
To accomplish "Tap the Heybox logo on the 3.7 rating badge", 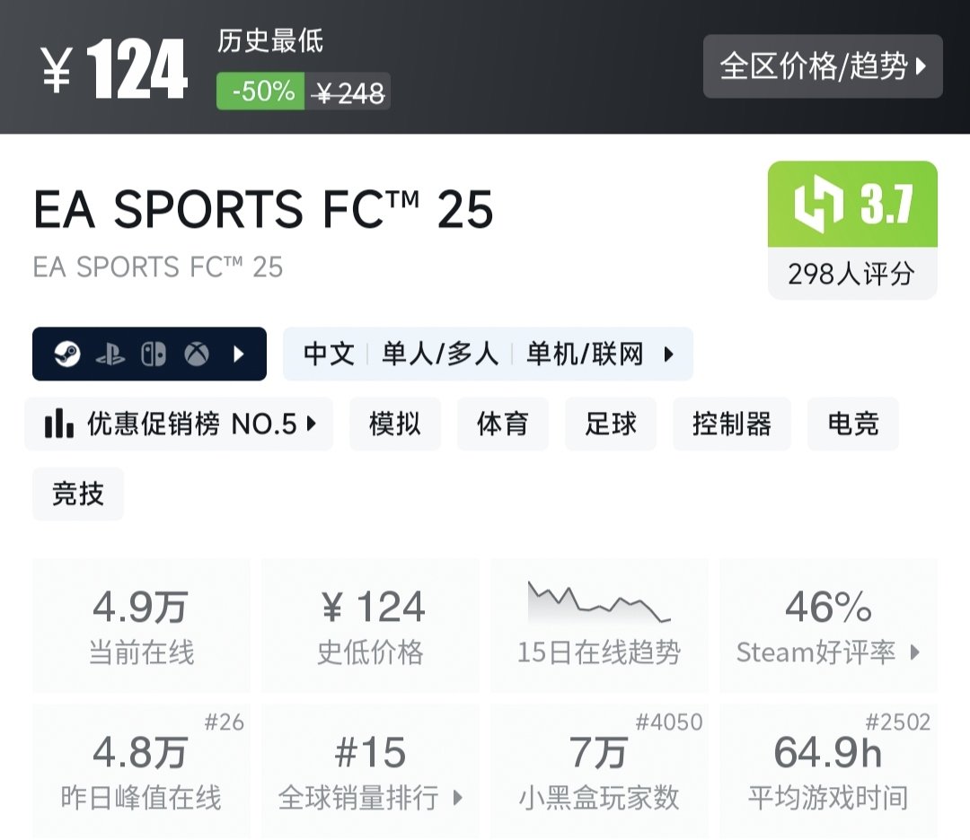I will tap(818, 205).
